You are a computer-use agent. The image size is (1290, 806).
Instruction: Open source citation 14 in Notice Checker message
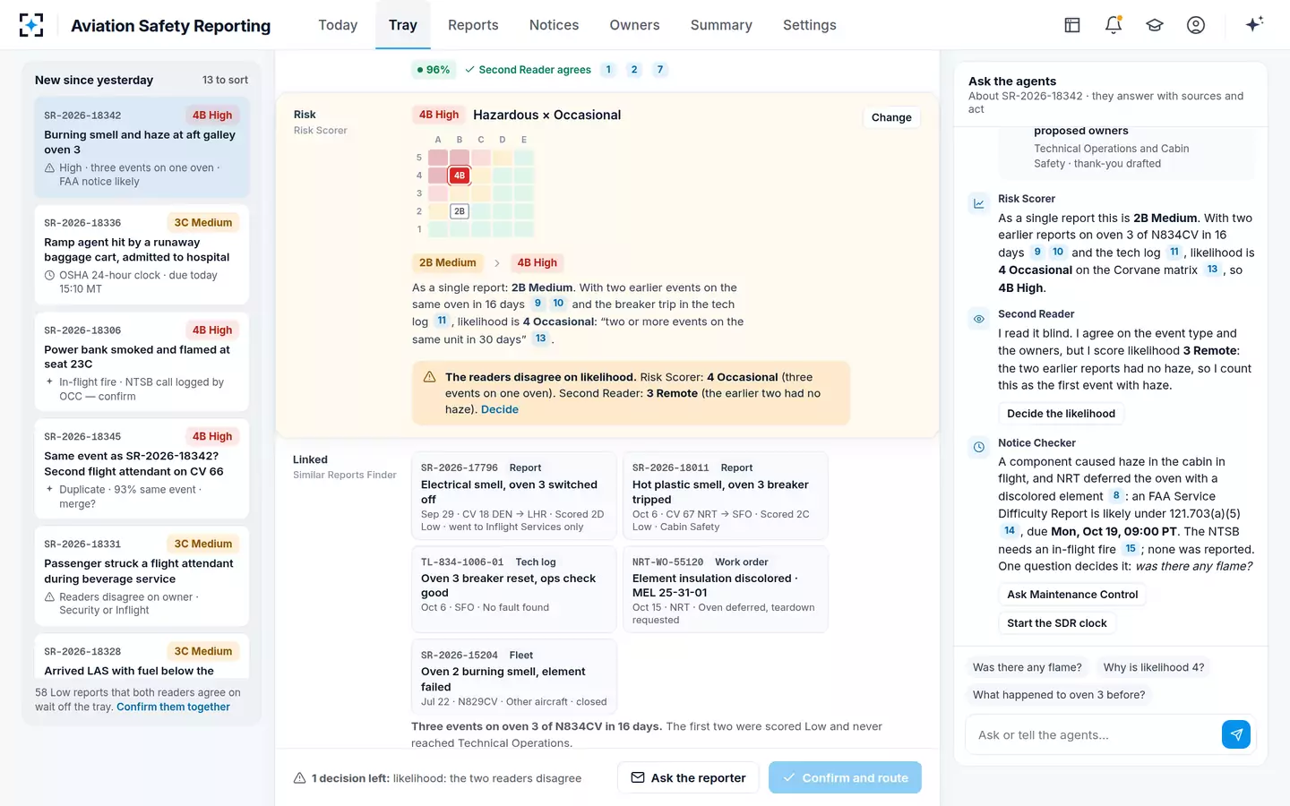(1010, 531)
